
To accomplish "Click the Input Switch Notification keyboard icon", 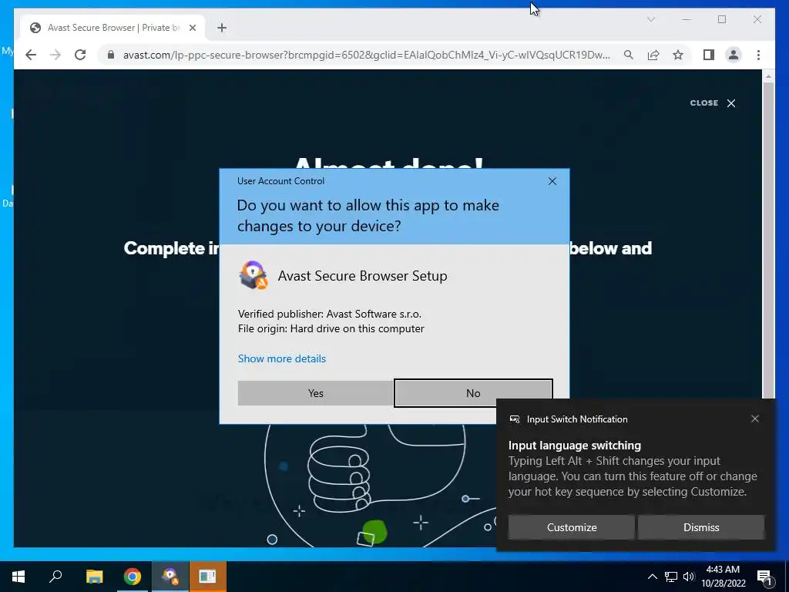I will 514,419.
